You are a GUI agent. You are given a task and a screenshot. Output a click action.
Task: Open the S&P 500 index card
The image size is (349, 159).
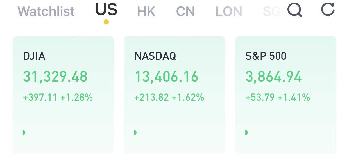(286, 95)
